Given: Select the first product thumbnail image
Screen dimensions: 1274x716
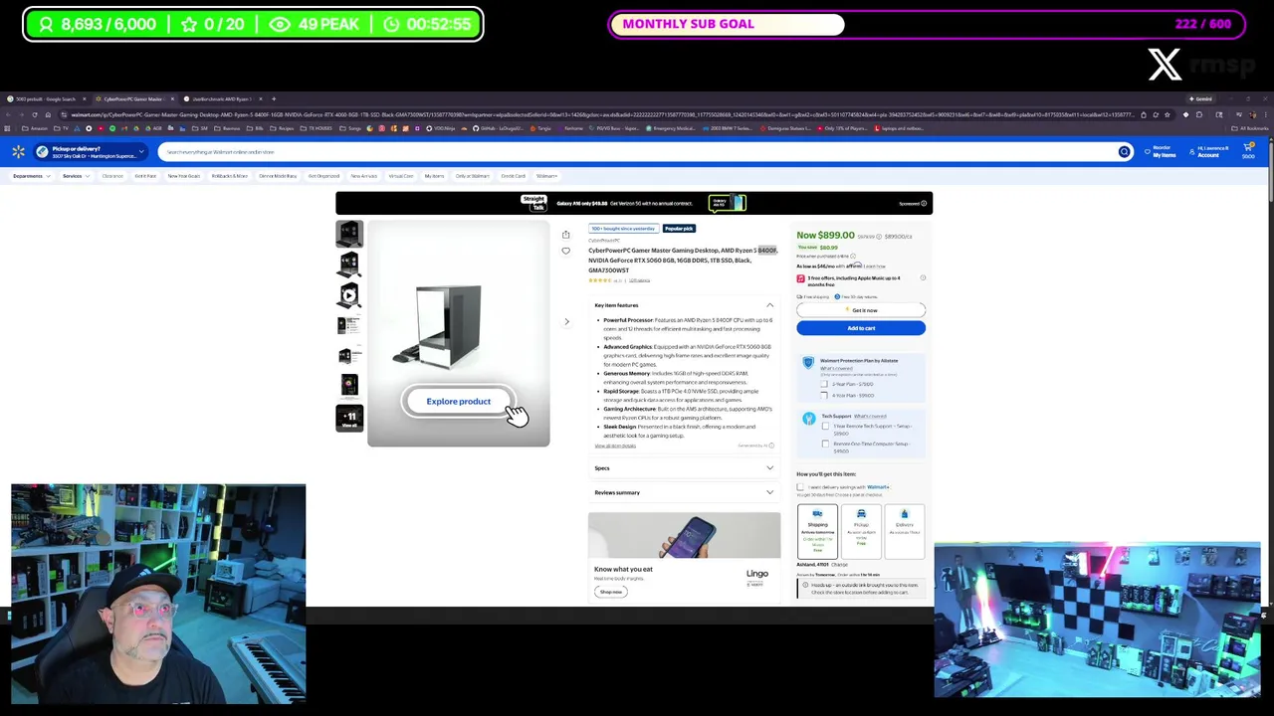Looking at the screenshot, I should (x=349, y=234).
